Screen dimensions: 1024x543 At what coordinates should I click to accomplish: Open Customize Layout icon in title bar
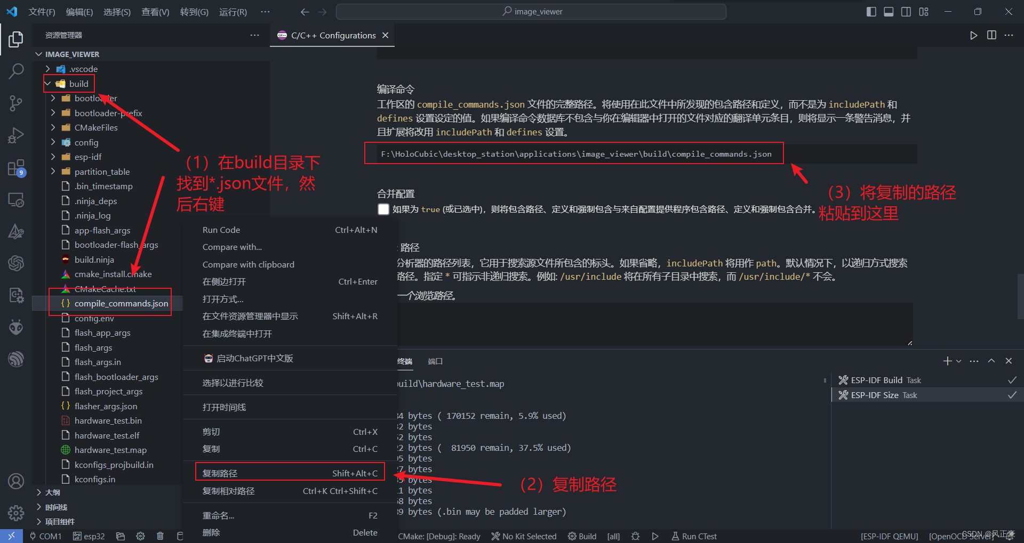[924, 12]
